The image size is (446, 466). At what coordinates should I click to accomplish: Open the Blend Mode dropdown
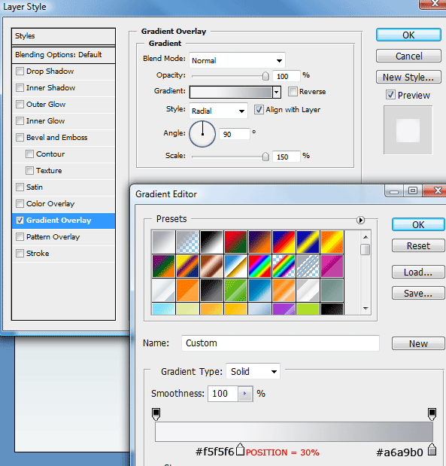pos(237,61)
